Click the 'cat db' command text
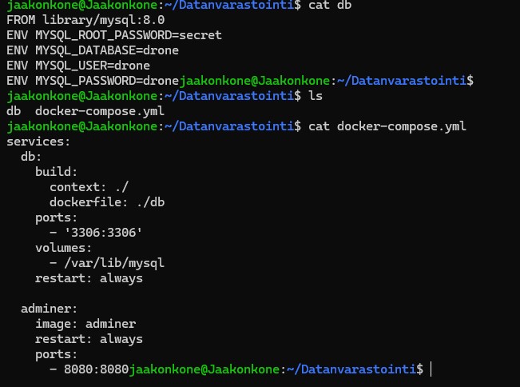The height and width of the screenshot is (387, 520). click(x=330, y=5)
